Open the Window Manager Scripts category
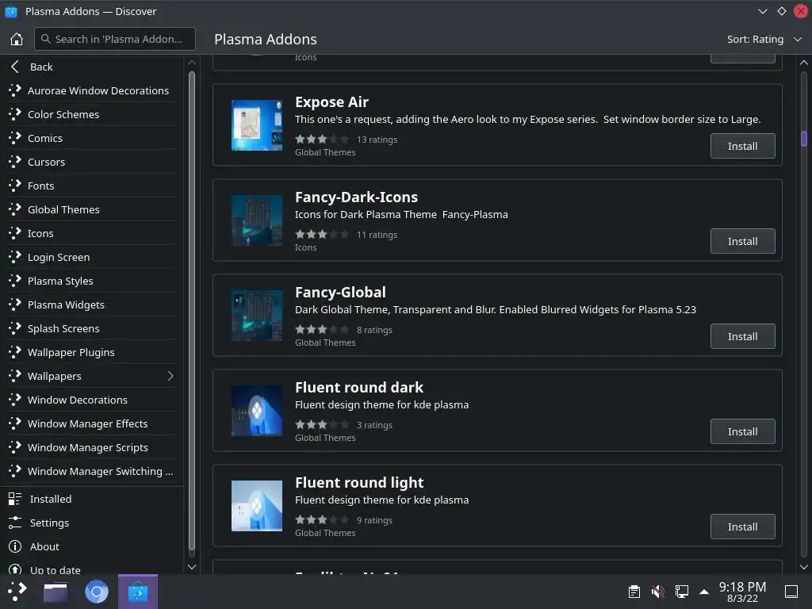 (x=92, y=448)
